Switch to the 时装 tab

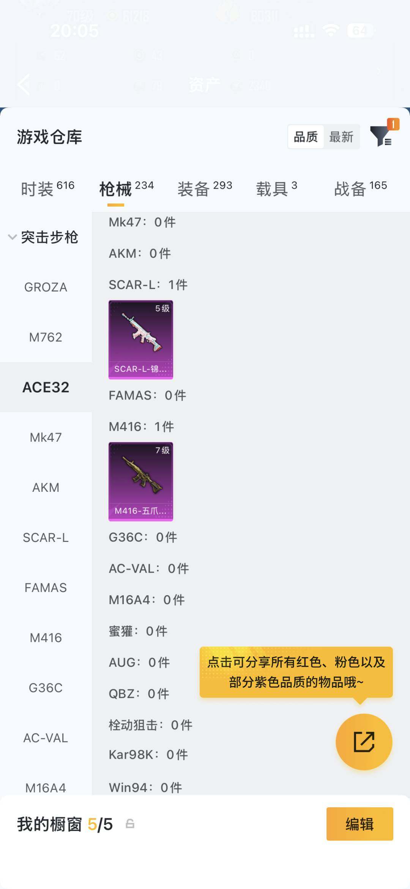click(47, 188)
